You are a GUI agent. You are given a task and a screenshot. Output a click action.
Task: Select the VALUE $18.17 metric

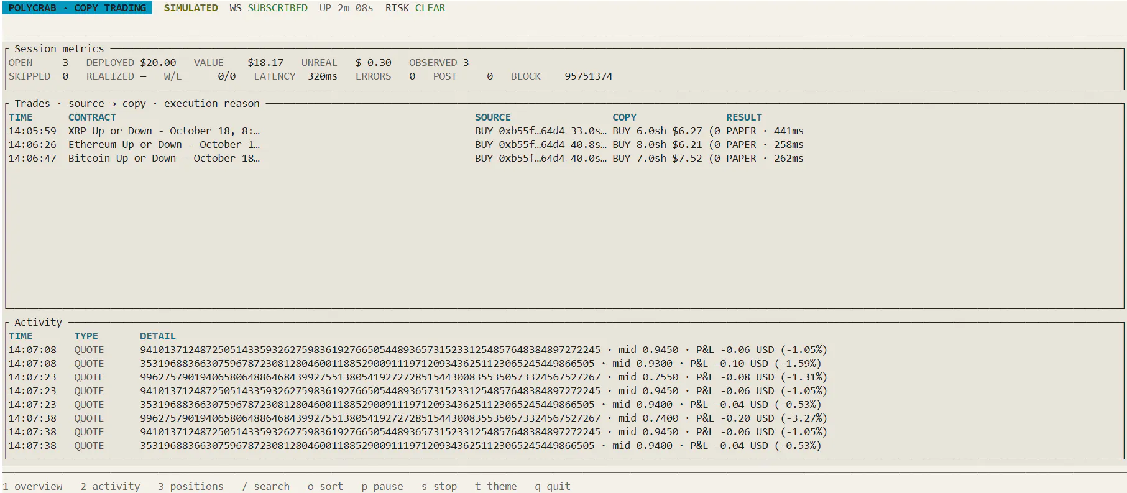(x=239, y=63)
